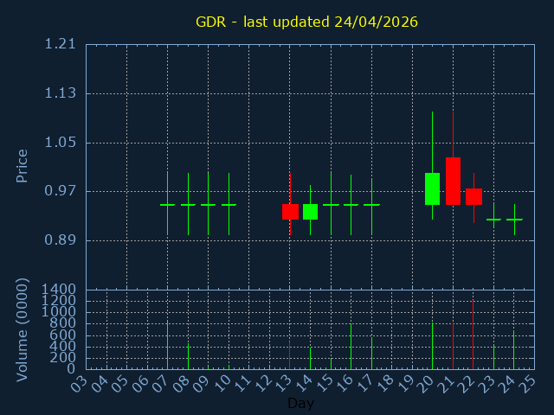Click the 'Day' x-axis label

click(x=300, y=403)
